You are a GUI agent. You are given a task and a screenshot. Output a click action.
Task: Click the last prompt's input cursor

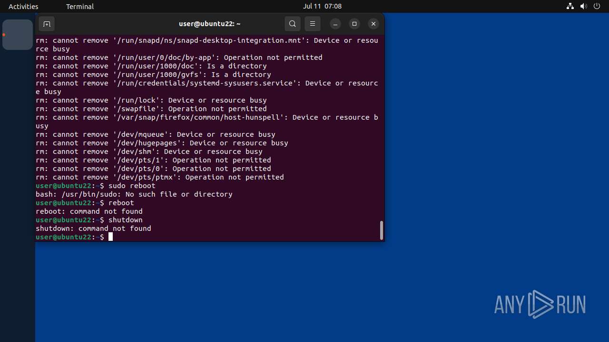(x=110, y=237)
